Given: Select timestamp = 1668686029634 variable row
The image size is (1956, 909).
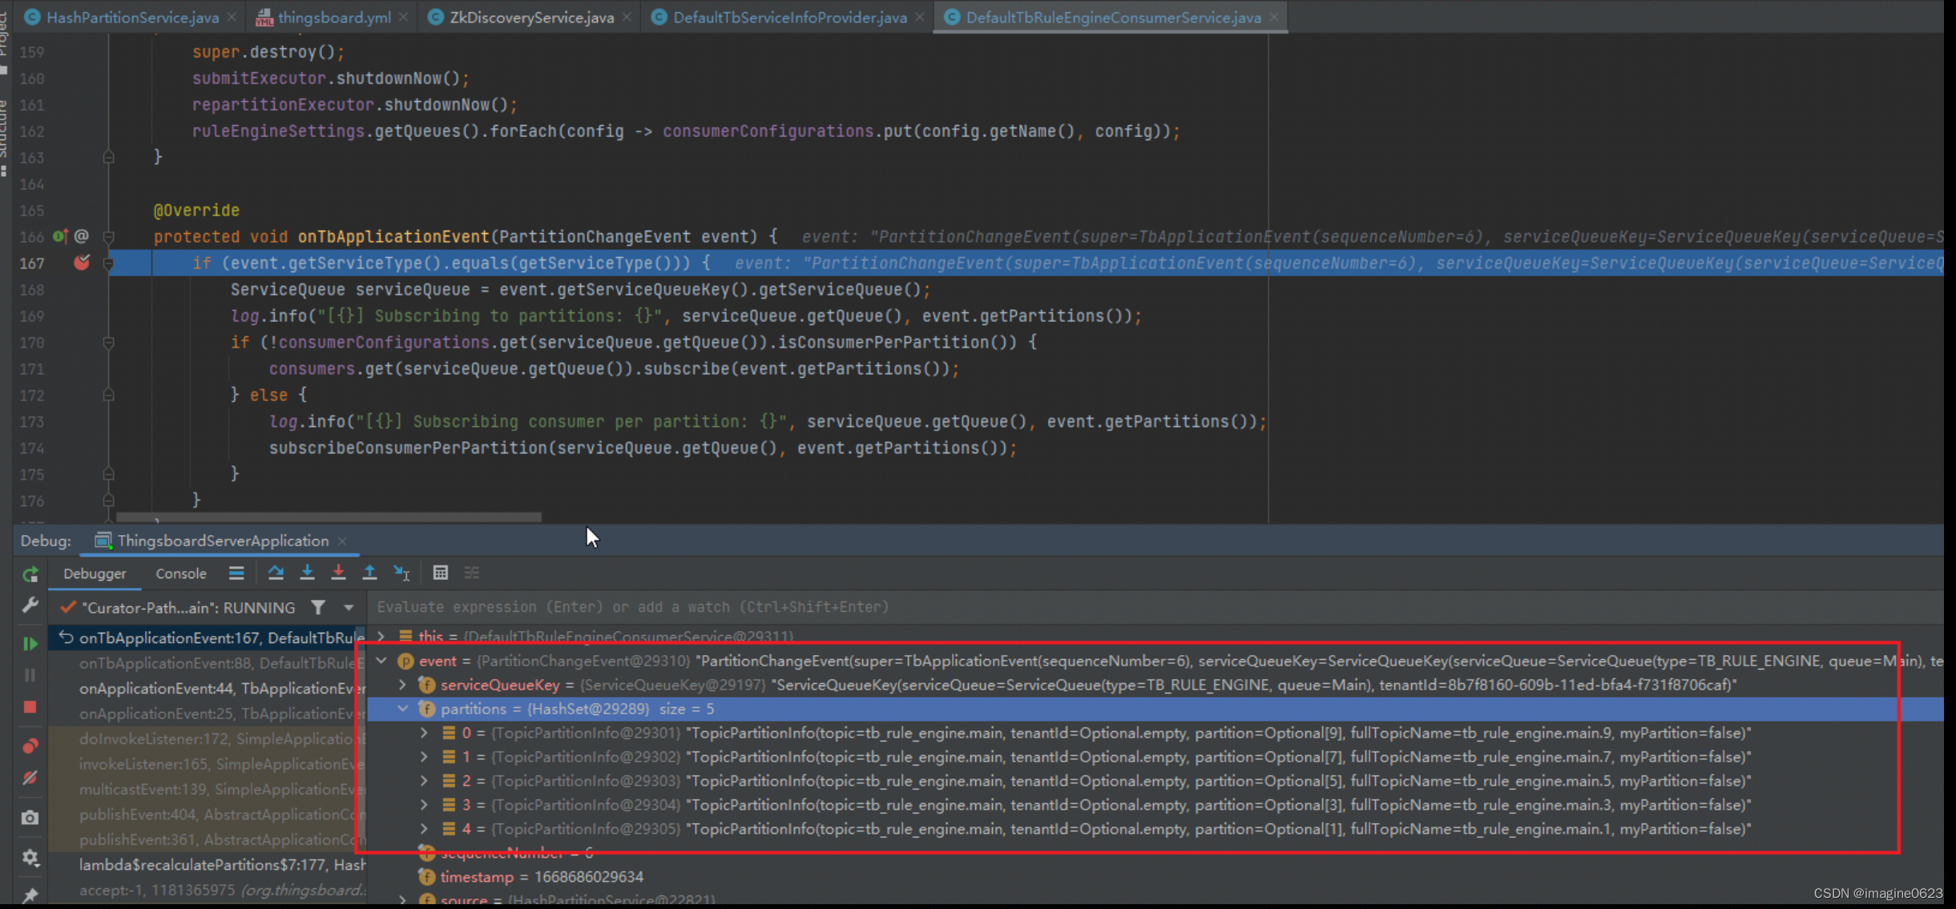Looking at the screenshot, I should (1154, 877).
